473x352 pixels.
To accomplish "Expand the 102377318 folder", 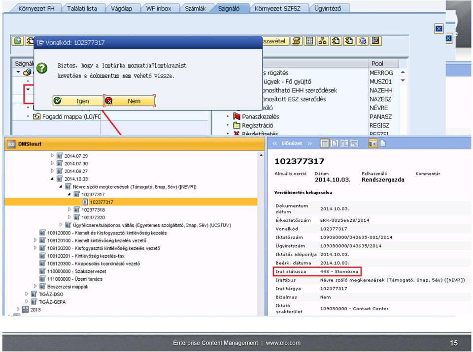I will [69, 209].
